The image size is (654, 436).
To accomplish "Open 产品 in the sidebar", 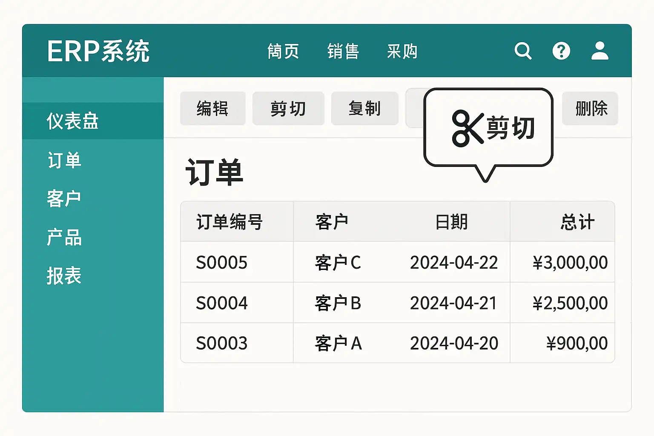I will pos(64,237).
